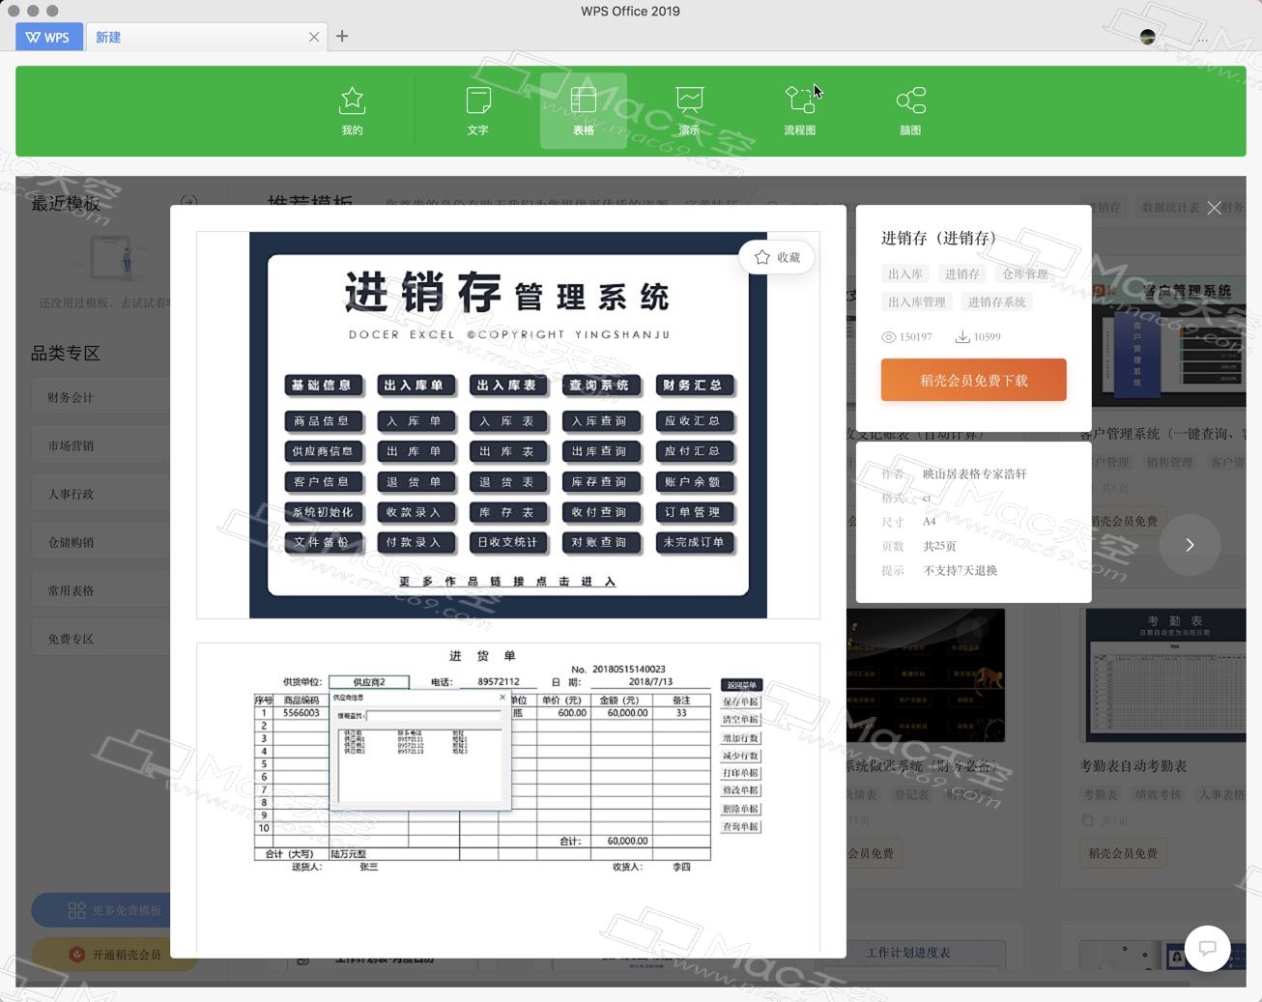Select the 文字 document icon
Screen dimensions: 1262x1002
click(x=477, y=109)
